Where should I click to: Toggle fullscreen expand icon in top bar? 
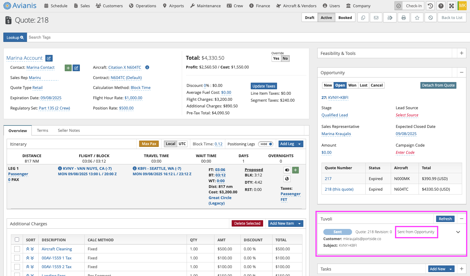coord(452,6)
